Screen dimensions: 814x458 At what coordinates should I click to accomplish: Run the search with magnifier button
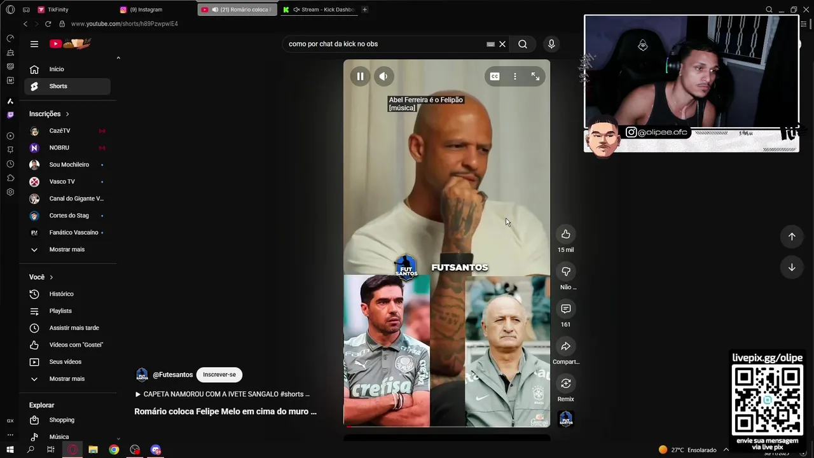click(523, 44)
